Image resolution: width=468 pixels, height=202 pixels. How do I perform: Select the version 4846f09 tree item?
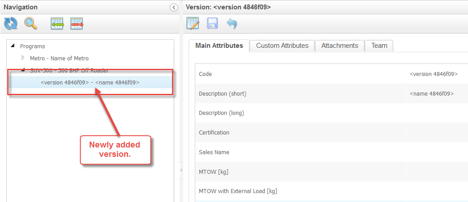point(90,82)
